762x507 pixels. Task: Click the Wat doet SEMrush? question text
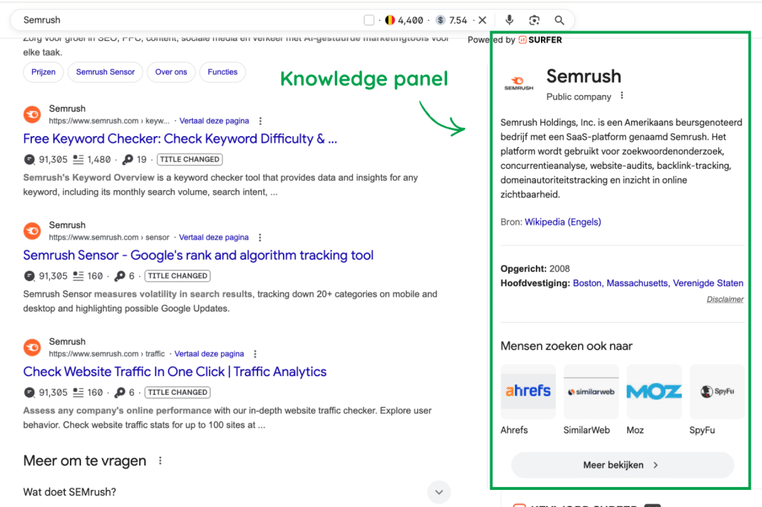click(x=69, y=492)
